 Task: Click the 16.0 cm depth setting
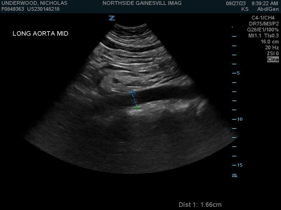pos(269,42)
